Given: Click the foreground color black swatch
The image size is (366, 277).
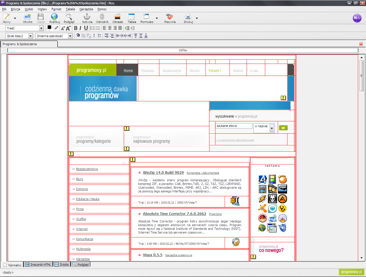Looking at the screenshot, I should pos(49,27).
